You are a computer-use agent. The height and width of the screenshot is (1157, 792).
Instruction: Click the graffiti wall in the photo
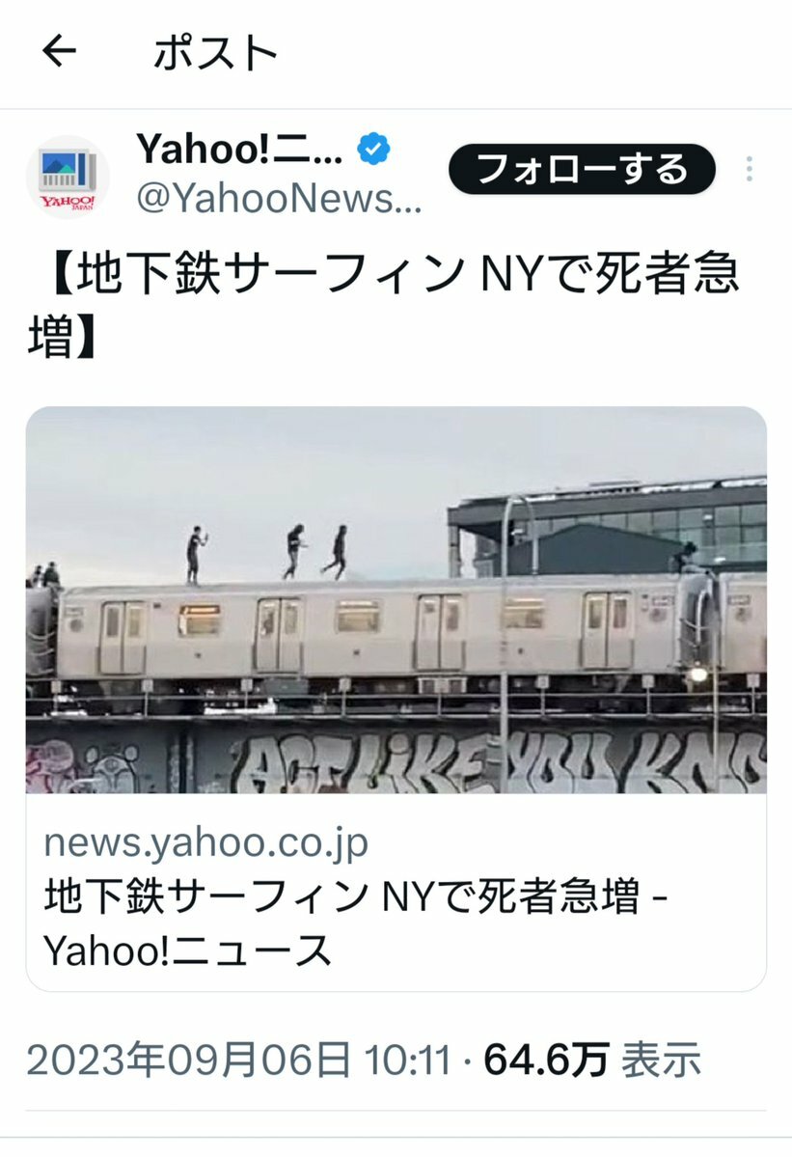tap(396, 760)
